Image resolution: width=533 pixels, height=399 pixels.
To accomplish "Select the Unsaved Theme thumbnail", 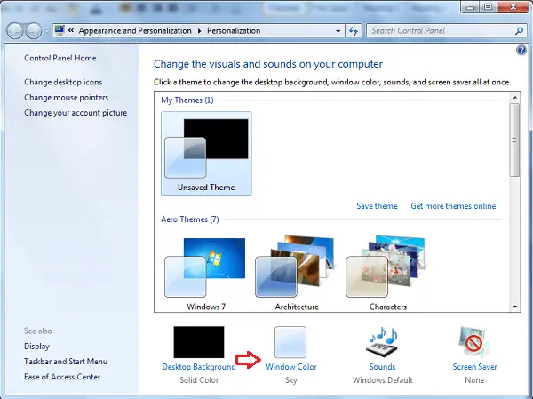I will 206,153.
